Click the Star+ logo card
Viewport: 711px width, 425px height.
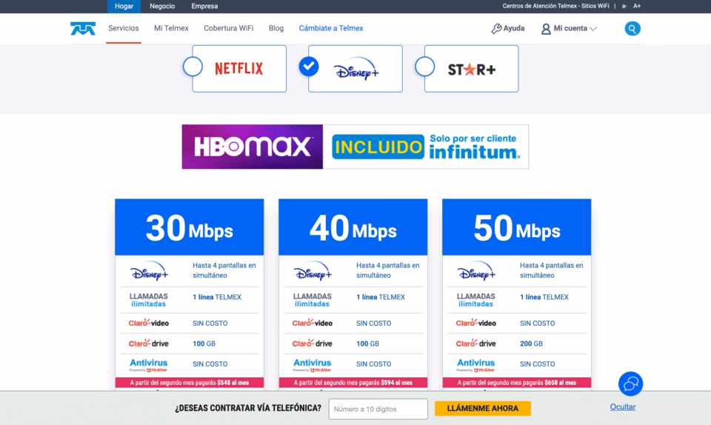472,69
